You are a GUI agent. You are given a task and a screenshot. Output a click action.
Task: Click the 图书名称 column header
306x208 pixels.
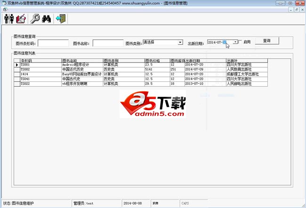tap(82, 61)
